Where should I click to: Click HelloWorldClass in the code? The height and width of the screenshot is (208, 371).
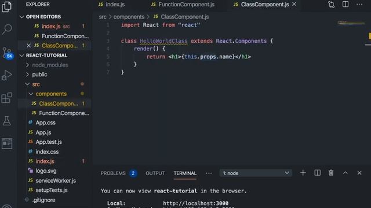(163, 41)
